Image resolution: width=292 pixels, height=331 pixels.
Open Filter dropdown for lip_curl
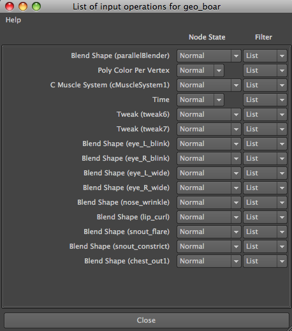[x=265, y=217]
